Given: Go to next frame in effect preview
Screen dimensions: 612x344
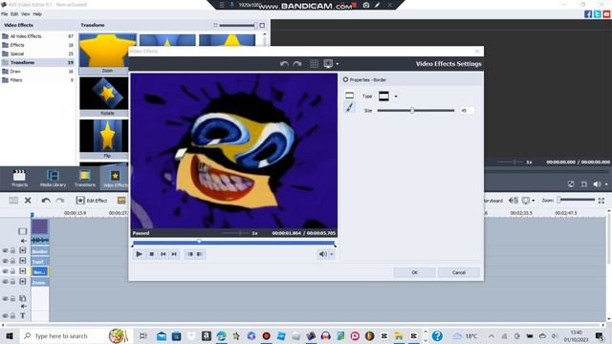Looking at the screenshot, I should pyautogui.click(x=174, y=254).
